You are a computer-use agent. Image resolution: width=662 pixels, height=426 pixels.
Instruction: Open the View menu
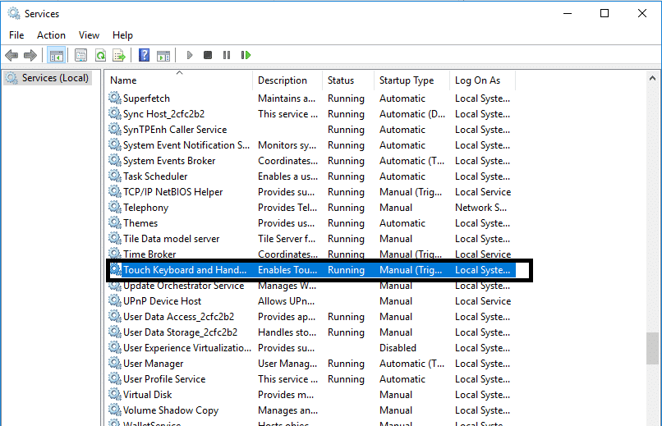(x=89, y=35)
